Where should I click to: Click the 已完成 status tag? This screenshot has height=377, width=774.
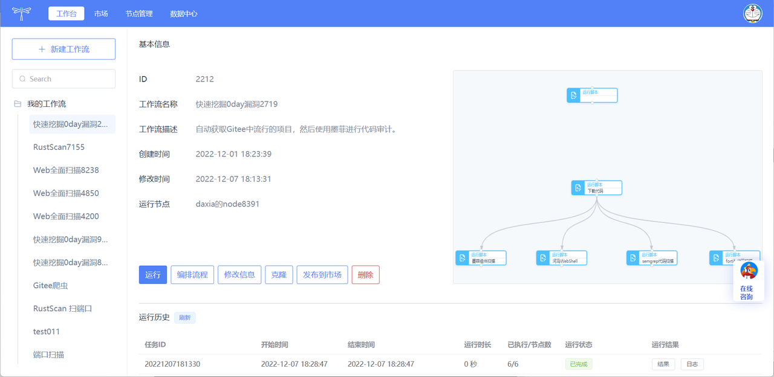579,364
